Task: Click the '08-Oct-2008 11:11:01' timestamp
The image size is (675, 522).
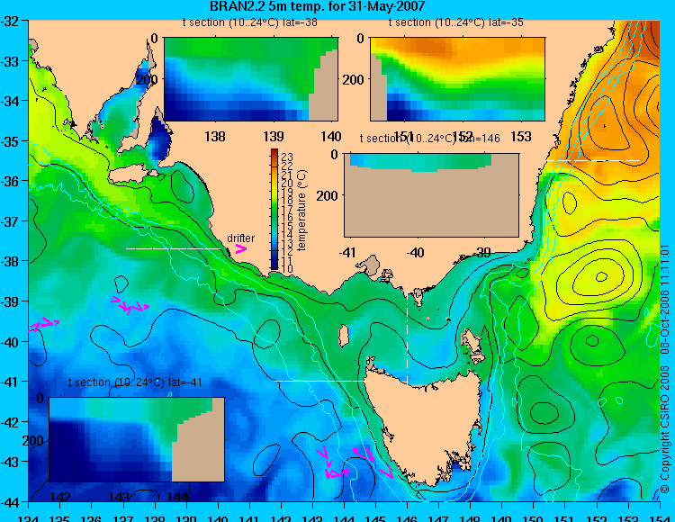Action: pos(665,299)
